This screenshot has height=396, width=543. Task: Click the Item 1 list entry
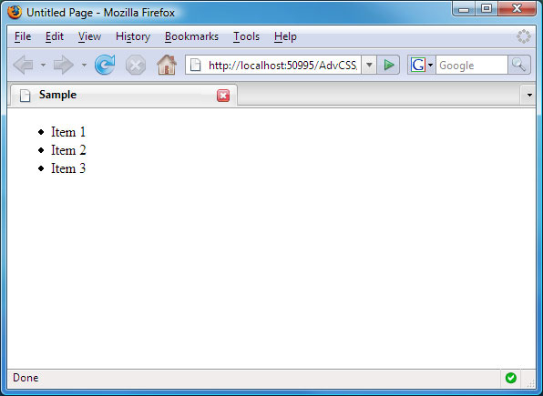(68, 132)
